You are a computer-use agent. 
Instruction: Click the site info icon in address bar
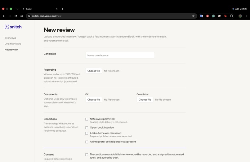(x=29, y=16)
